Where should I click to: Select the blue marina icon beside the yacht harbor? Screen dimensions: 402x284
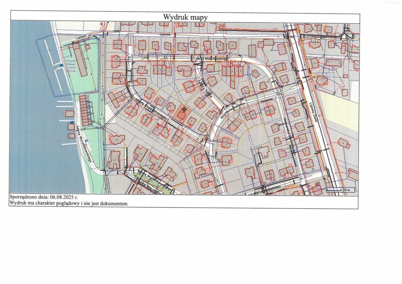point(62,65)
